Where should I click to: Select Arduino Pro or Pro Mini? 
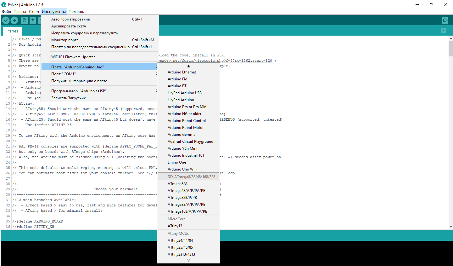[x=188, y=107]
